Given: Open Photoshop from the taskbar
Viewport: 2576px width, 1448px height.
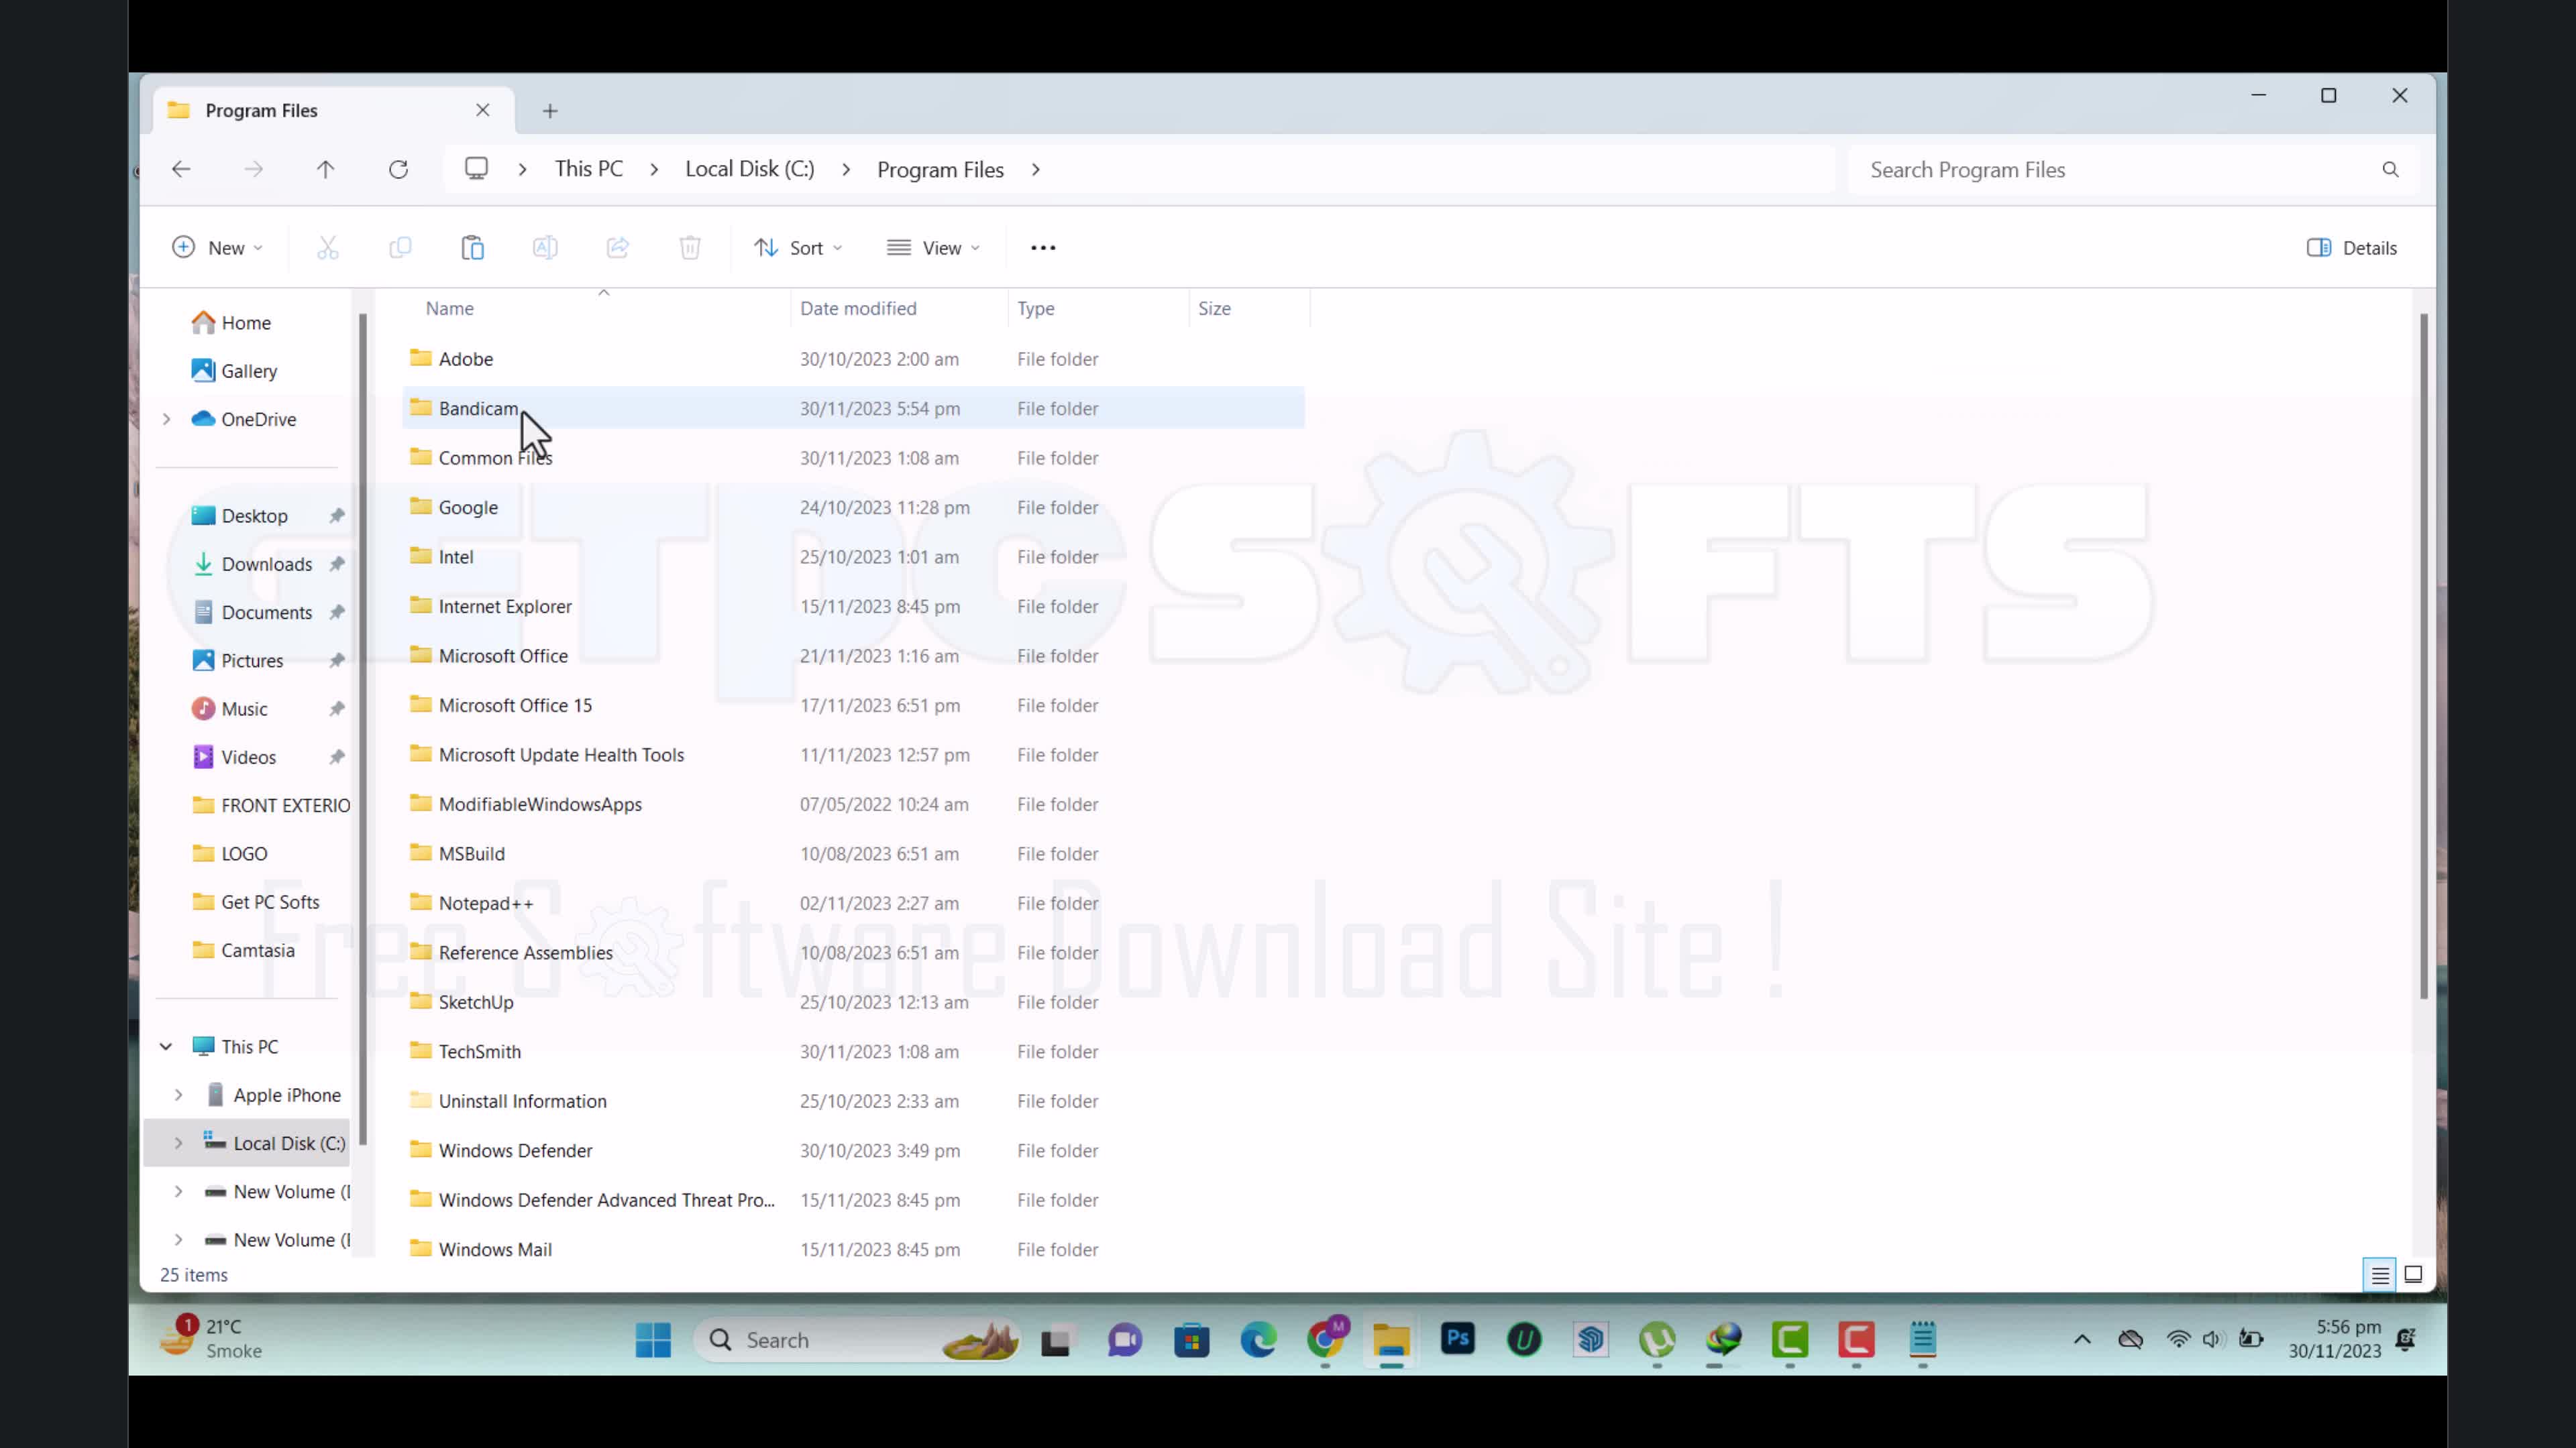Looking at the screenshot, I should 1458,1339.
